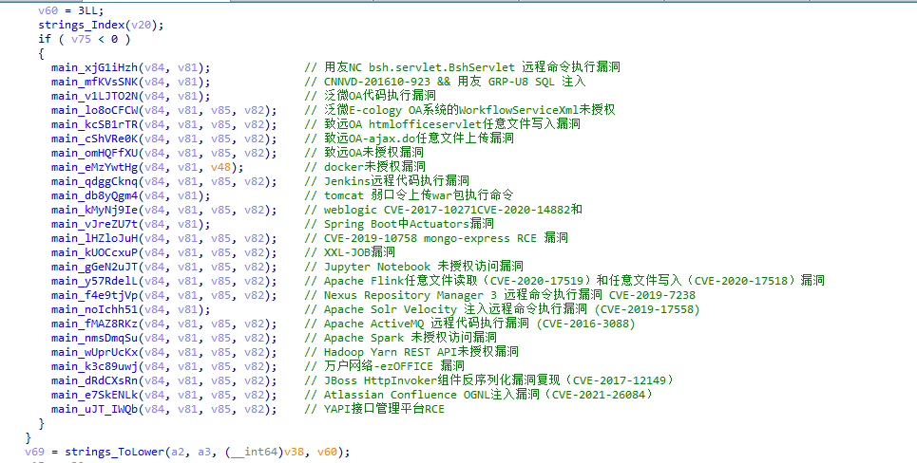The width and height of the screenshot is (917, 463).
Task: Click function name main_y57RdelL
Action: 95,281
